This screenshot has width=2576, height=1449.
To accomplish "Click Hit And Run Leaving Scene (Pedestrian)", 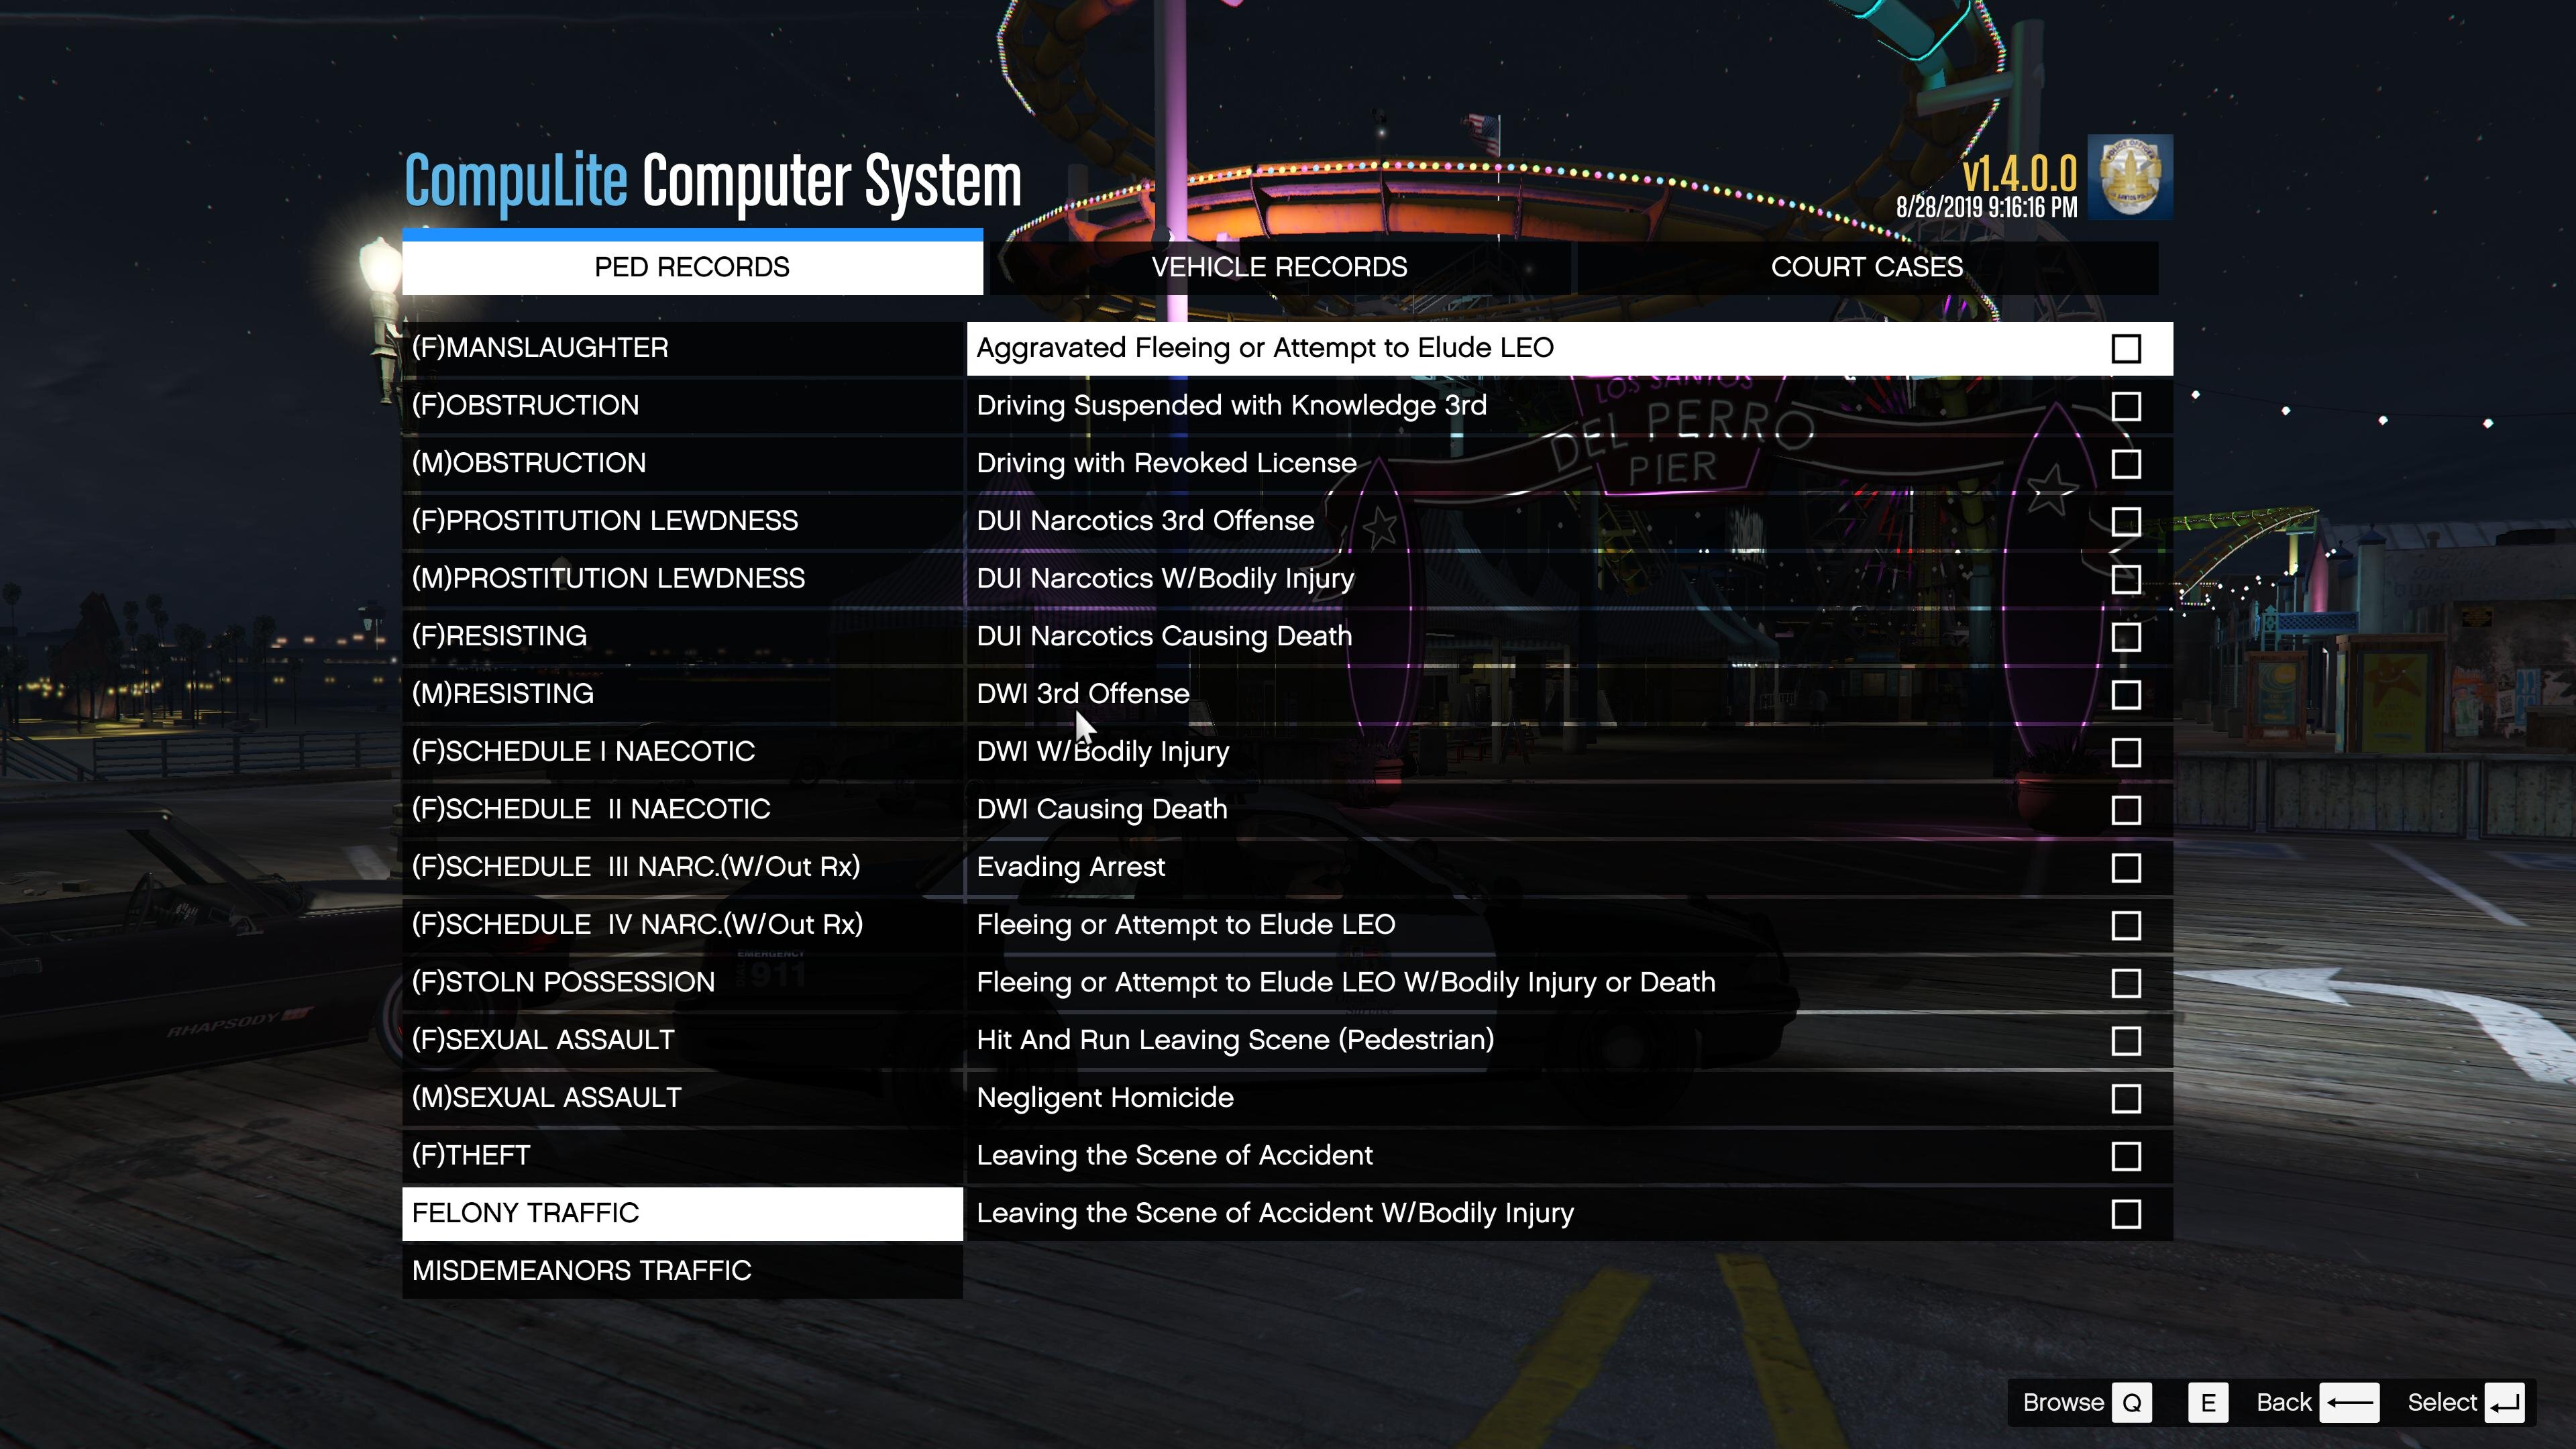I will 1235,1040.
